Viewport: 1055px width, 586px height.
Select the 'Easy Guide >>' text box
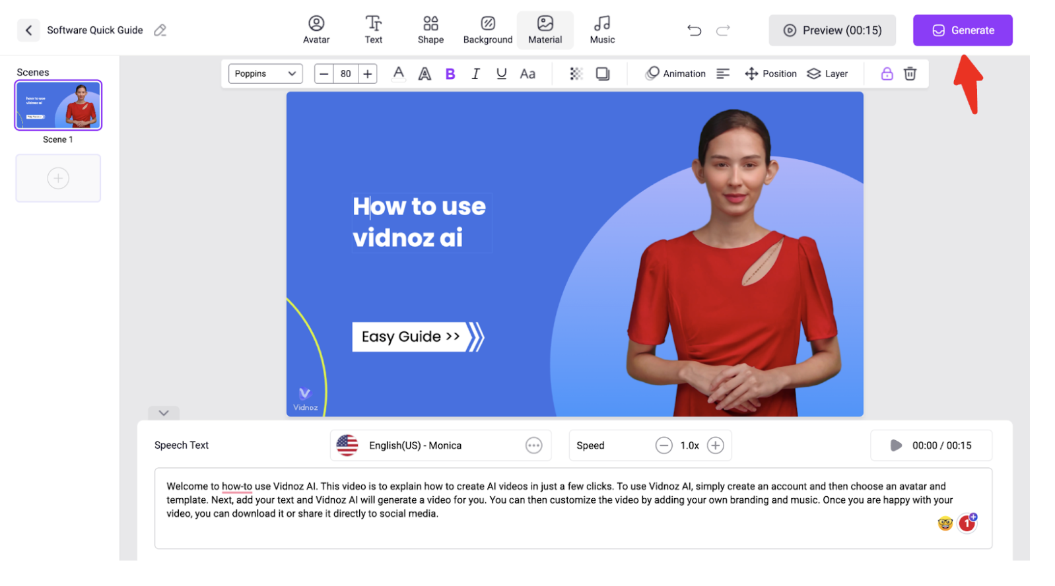[411, 337]
